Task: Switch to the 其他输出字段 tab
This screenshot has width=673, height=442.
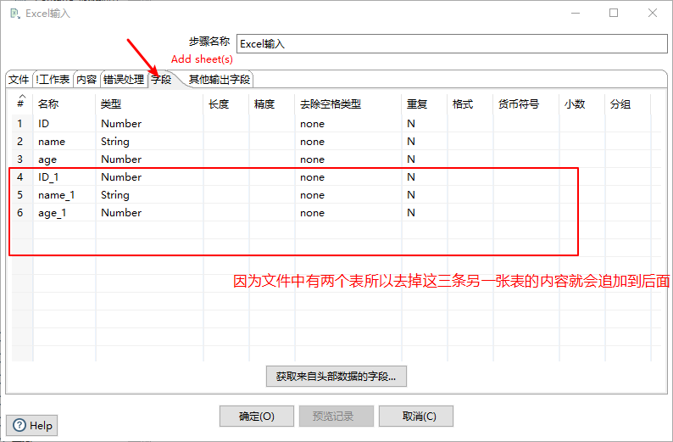Action: point(220,80)
